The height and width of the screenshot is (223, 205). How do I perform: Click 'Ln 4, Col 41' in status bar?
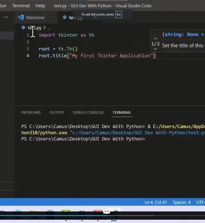(156, 202)
